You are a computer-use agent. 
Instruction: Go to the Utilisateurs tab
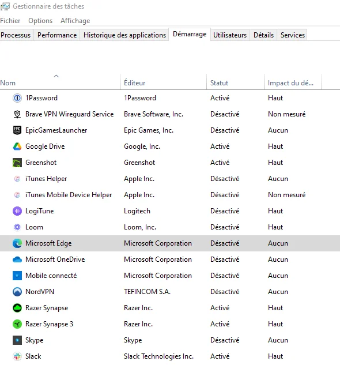[x=230, y=35]
